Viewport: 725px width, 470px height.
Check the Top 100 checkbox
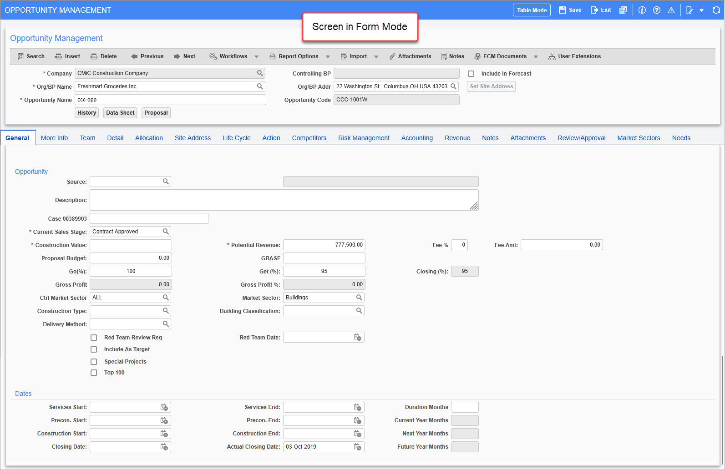[x=94, y=373]
